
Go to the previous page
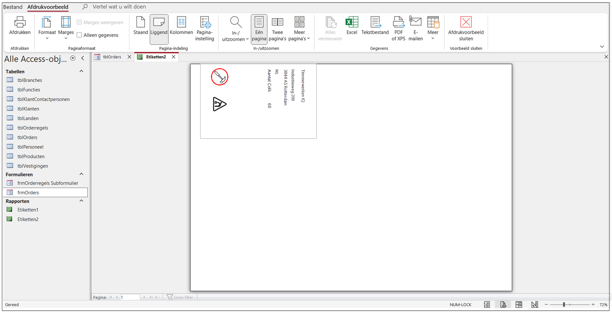117,297
